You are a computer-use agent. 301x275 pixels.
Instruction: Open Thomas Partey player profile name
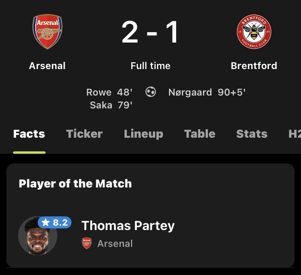coord(128,226)
